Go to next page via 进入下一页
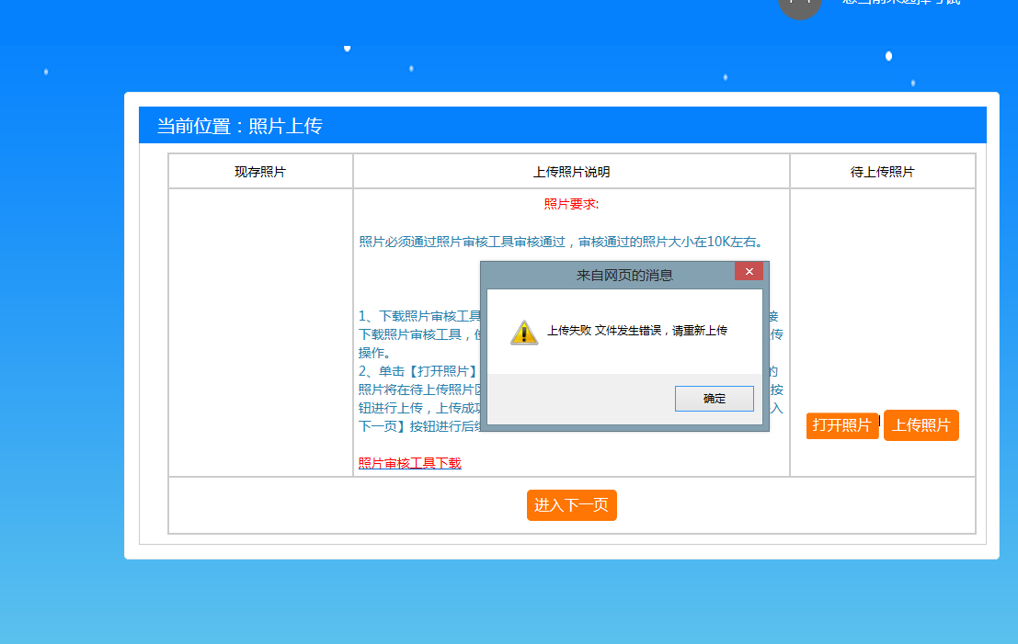 pyautogui.click(x=571, y=505)
